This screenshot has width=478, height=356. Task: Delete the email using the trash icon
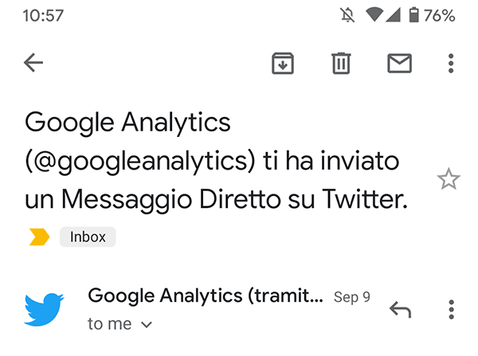pyautogui.click(x=341, y=64)
